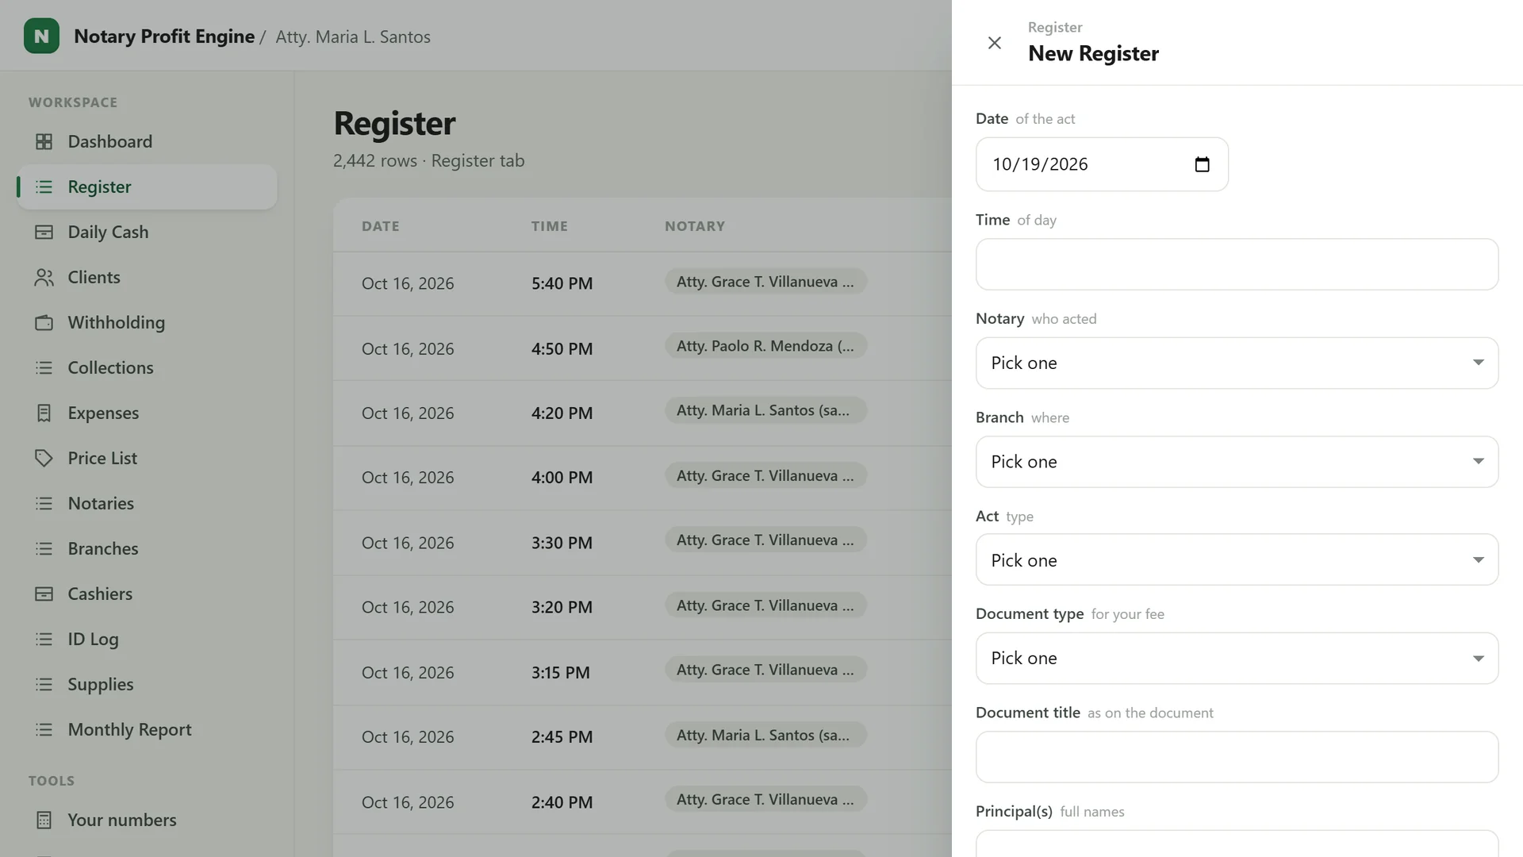Click the 4:20 PM row's Maria Santos chip
1523x857 pixels.
765,410
